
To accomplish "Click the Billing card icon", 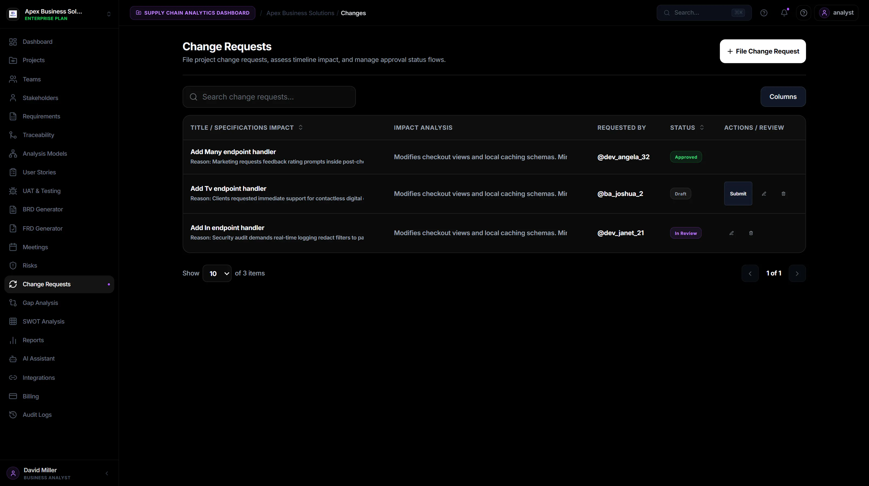I will point(13,396).
